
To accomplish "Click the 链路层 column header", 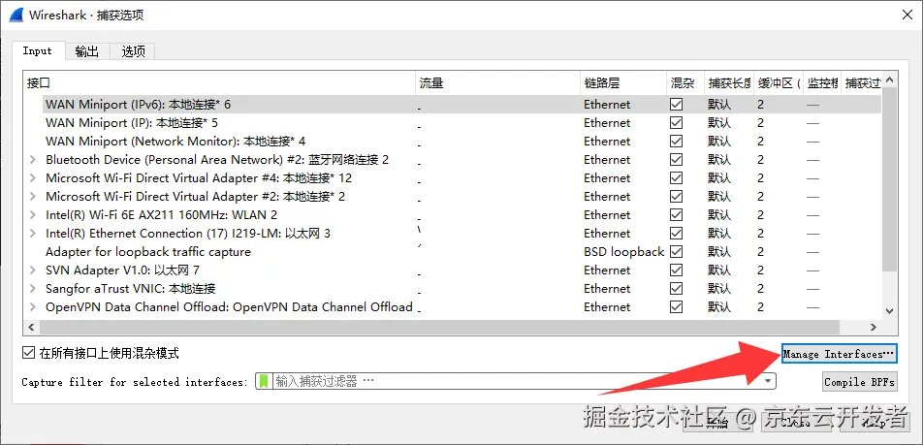I will pos(623,83).
